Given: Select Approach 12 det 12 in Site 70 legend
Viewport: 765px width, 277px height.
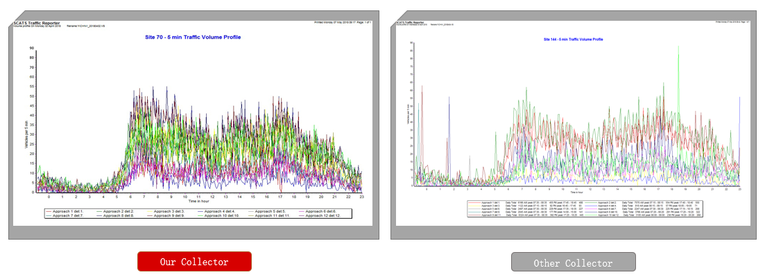Looking at the screenshot, I should click(320, 216).
